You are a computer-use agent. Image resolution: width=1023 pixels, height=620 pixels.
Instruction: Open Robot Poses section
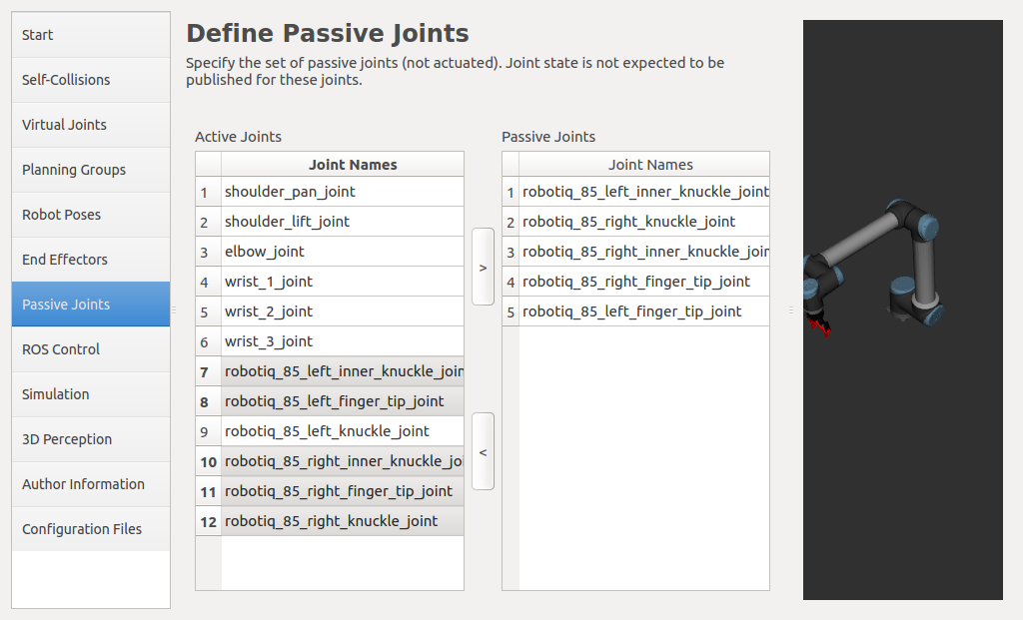91,215
